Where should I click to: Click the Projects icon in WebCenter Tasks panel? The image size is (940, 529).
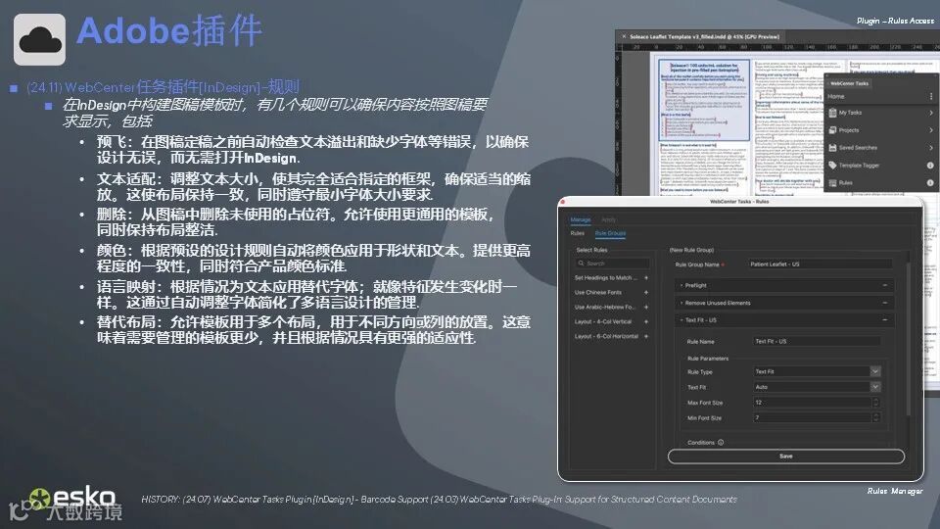(x=832, y=130)
